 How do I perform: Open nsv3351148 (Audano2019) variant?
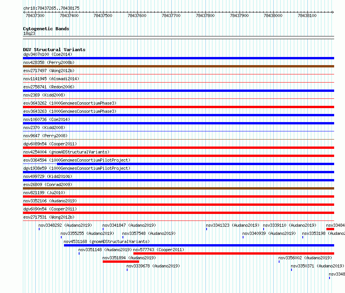click(x=105, y=250)
